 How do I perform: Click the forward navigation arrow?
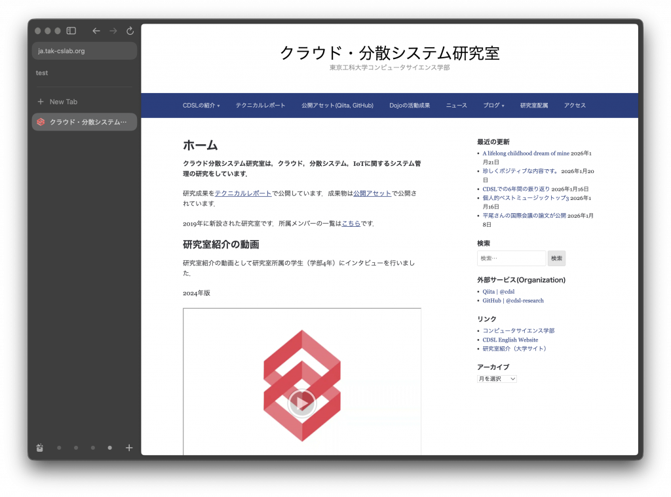click(113, 31)
